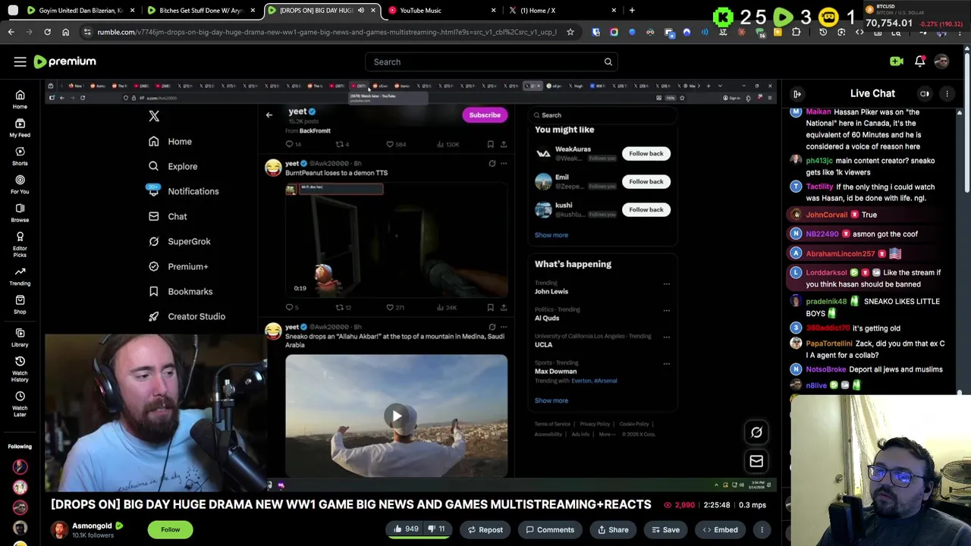
Task: Click the browser reload button
Action: tap(47, 32)
